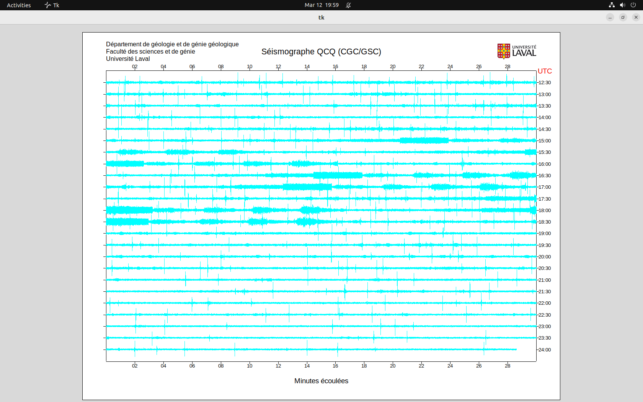Image resolution: width=643 pixels, height=402 pixels.
Task: Close the tk window
Action: tap(636, 17)
